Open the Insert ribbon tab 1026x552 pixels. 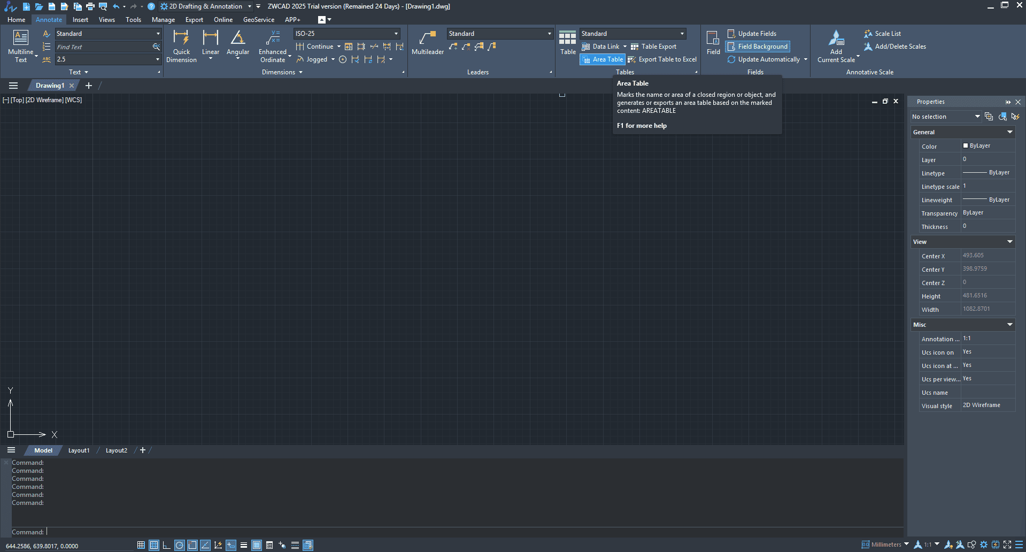[81, 20]
